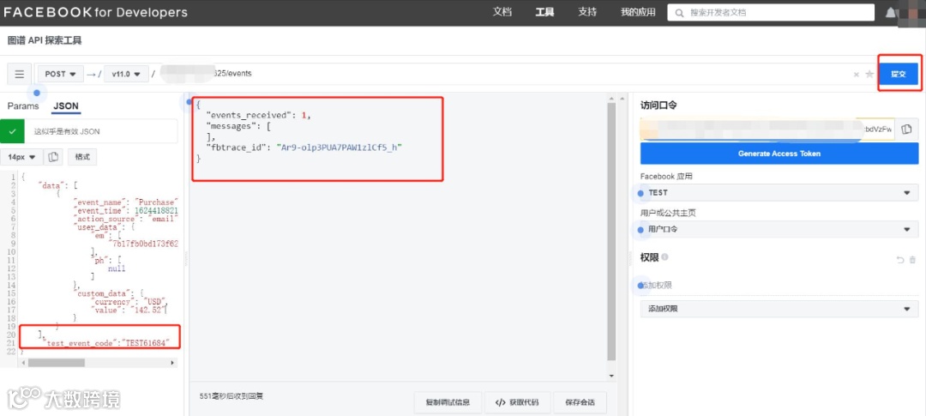Screen dimensions: 926x416
Task: Open the hamburger menu left of POST
Action: pos(20,75)
